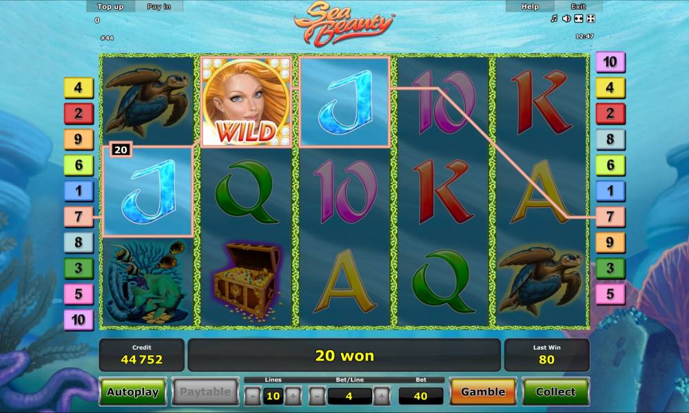The image size is (689, 413).
Task: Toggle the music note icon
Action: pos(554,19)
